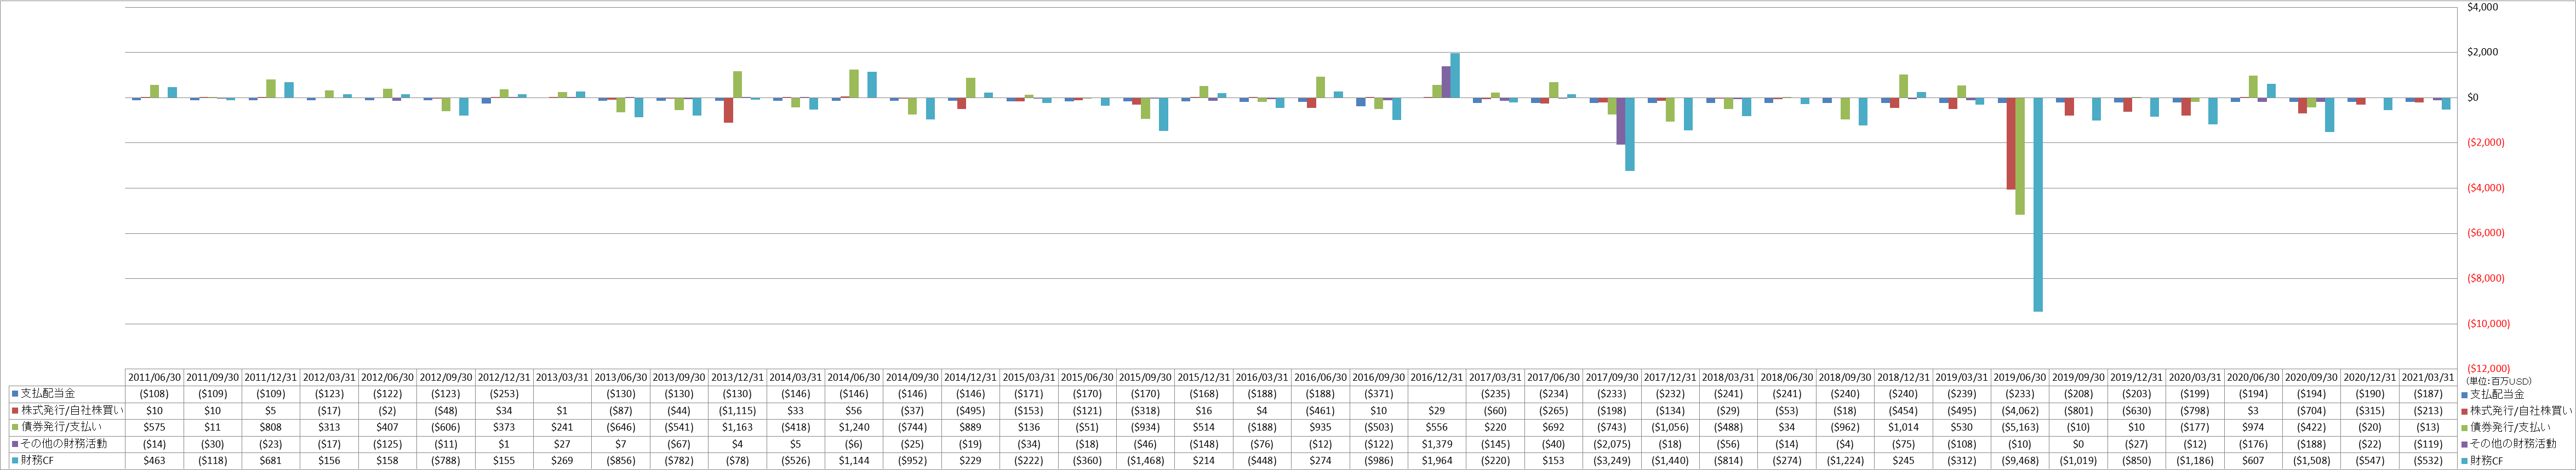Select the 2019/06/30 column header
Screen dimensions: 2576x470
[2020, 377]
